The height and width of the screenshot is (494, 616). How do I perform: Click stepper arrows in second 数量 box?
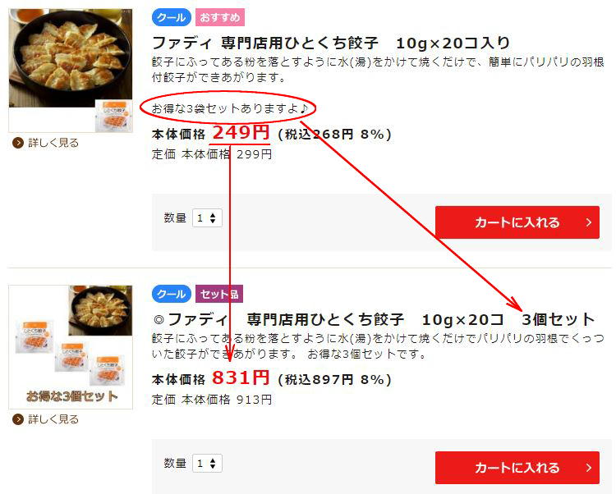tap(213, 464)
